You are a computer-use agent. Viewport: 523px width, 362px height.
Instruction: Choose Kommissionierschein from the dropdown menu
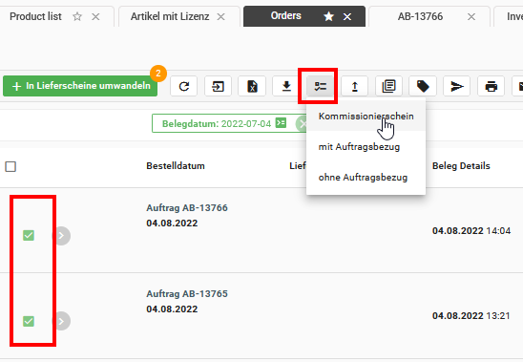pyautogui.click(x=366, y=116)
